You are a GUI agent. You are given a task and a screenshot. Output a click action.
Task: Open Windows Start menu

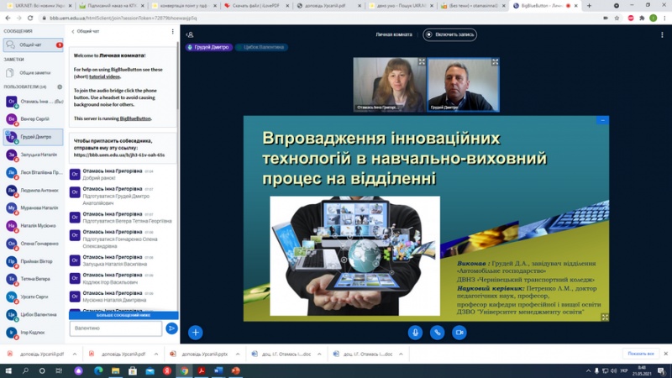click(8, 370)
